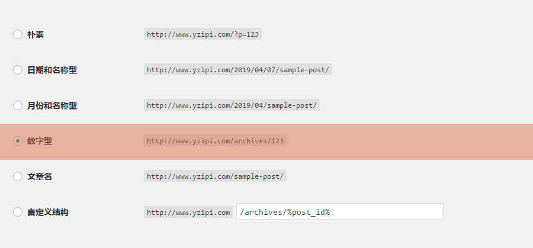
Task: Click the 数字型 label text
Action: click(40, 141)
